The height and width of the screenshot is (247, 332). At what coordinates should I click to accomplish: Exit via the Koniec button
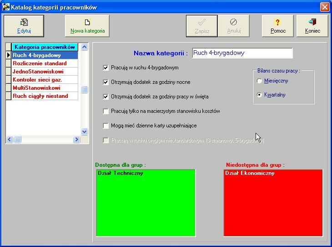(312, 26)
